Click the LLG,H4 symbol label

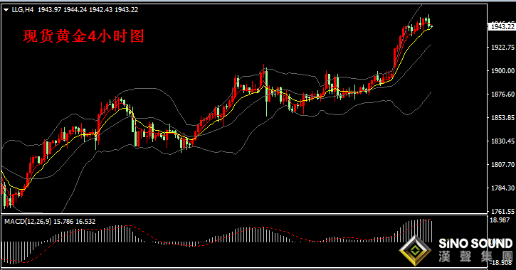(22, 10)
